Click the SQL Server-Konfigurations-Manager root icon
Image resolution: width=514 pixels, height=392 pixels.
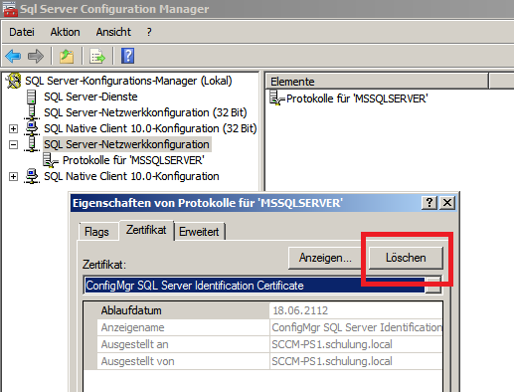14,81
